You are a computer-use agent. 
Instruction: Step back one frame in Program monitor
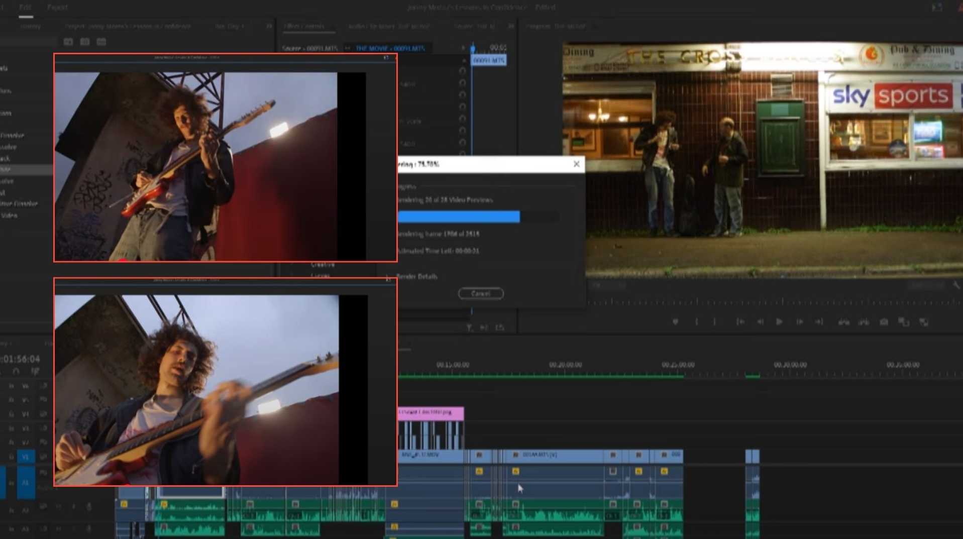pyautogui.click(x=760, y=322)
